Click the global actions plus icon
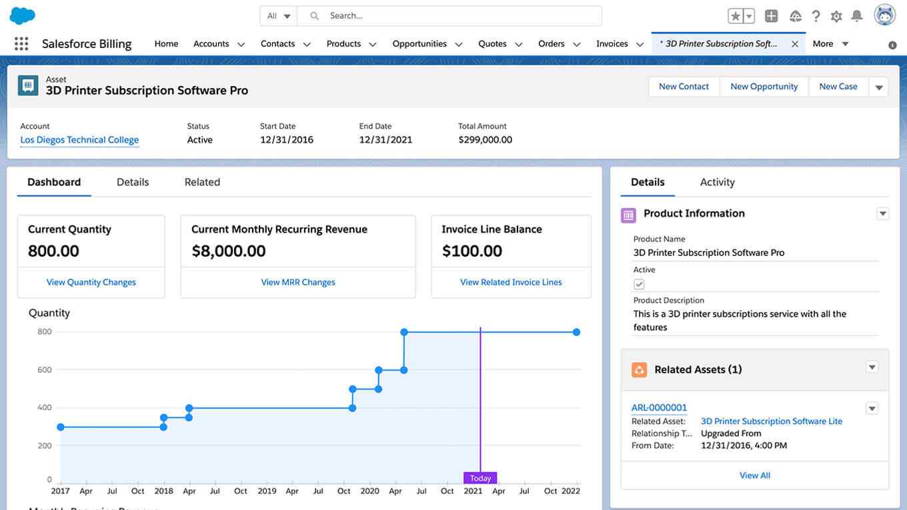The image size is (907, 510). point(771,16)
